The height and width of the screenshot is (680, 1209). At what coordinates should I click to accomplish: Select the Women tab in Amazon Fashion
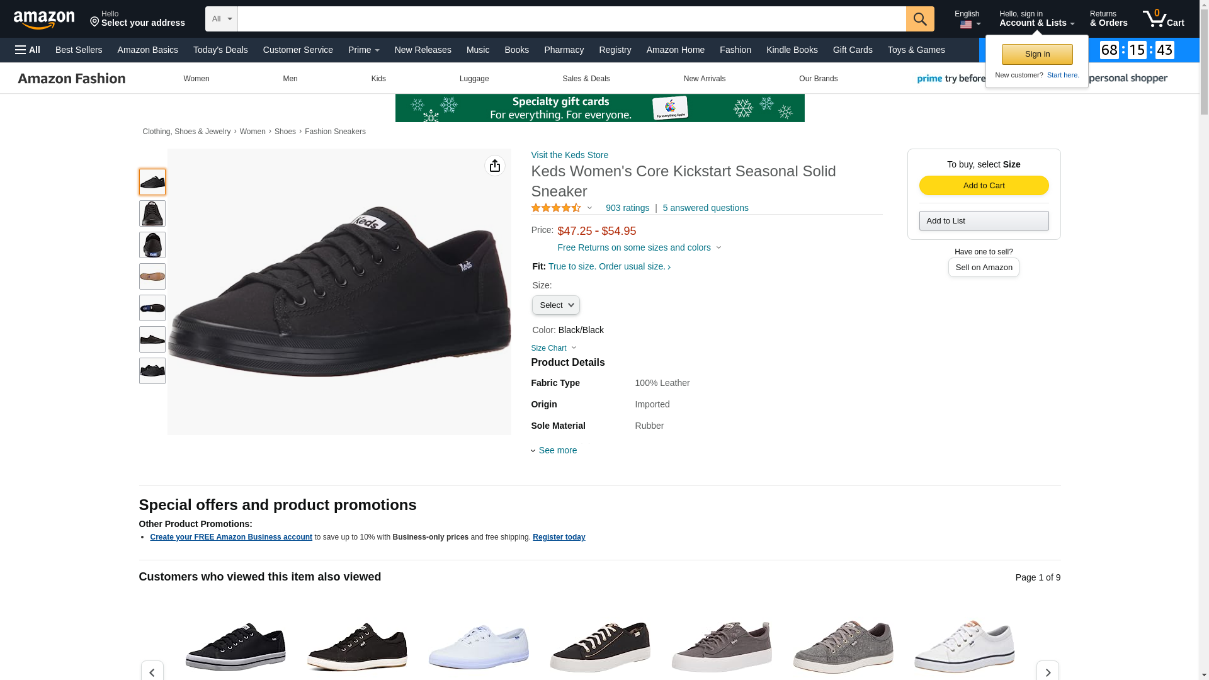click(x=196, y=79)
